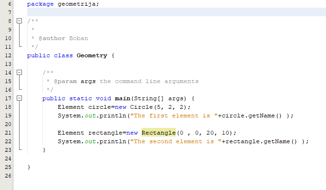Click the package keyword on line 6
This screenshot has width=326, height=190.
[41, 4]
